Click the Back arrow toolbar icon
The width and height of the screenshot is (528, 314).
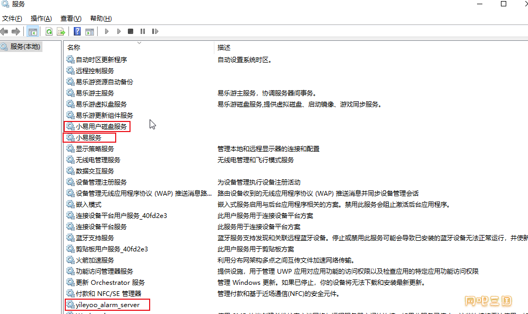coord(4,32)
